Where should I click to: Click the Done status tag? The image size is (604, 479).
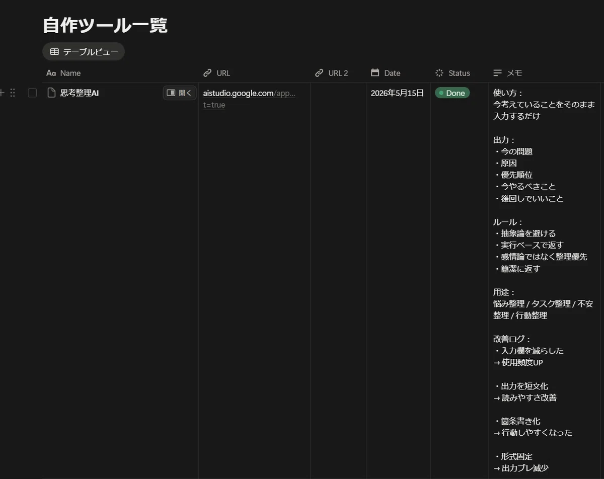coord(452,93)
